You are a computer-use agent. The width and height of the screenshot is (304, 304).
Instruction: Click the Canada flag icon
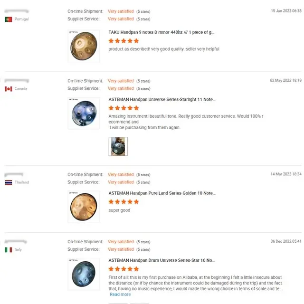[x=9, y=89]
